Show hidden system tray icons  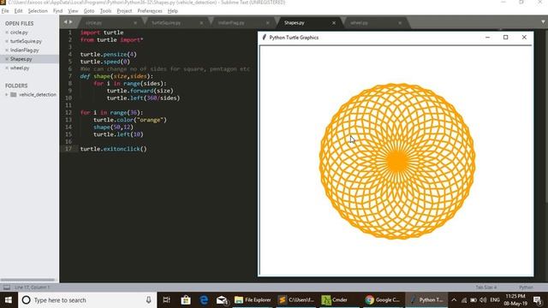[454, 300]
